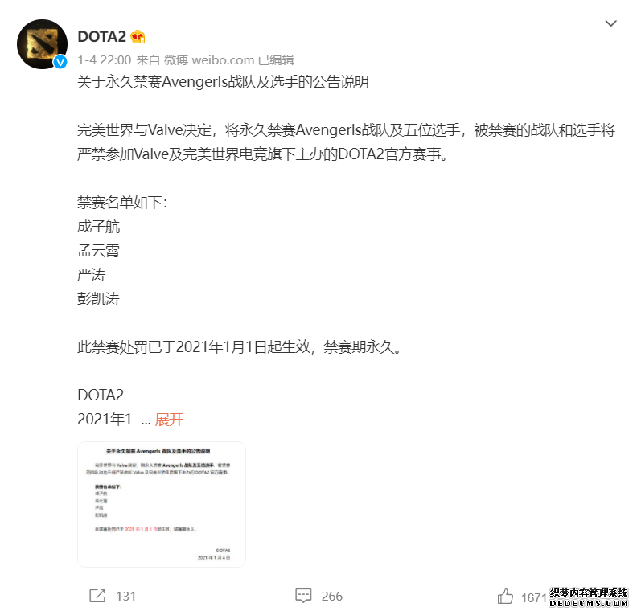Like the post with thumbs-up icon
637x615 pixels.
(505, 597)
